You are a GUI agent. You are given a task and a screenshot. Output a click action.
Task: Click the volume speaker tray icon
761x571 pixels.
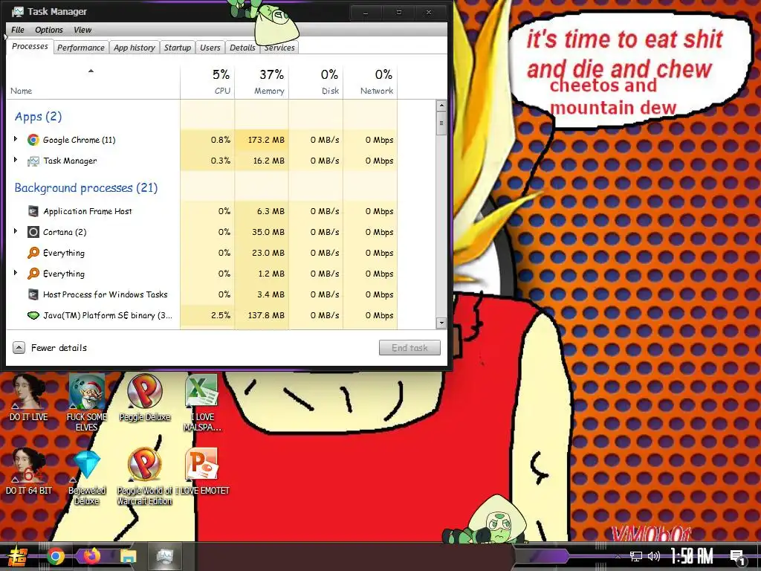(654, 556)
